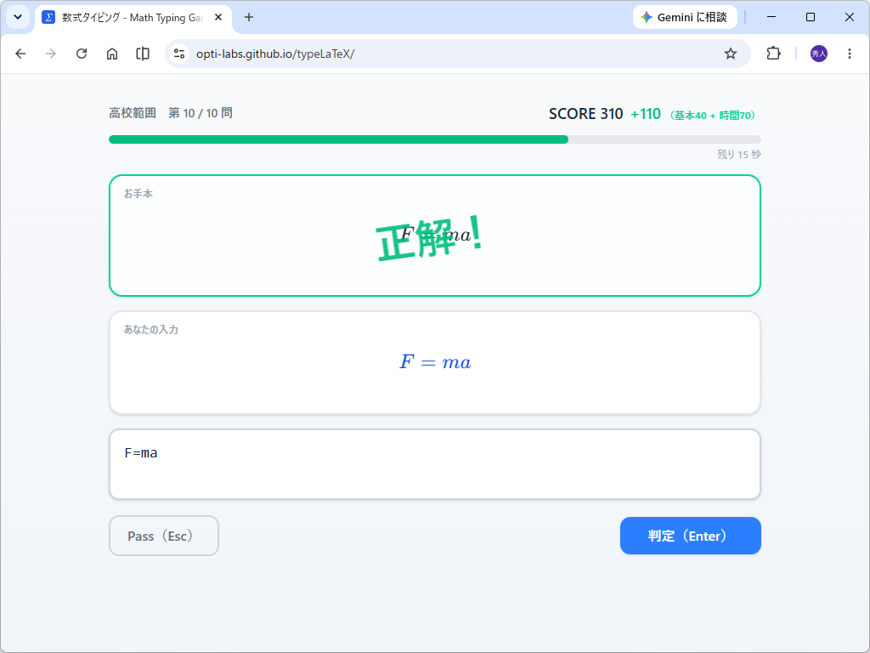The image size is (870, 653).
Task: Click the browser back arrow
Action: click(x=20, y=54)
